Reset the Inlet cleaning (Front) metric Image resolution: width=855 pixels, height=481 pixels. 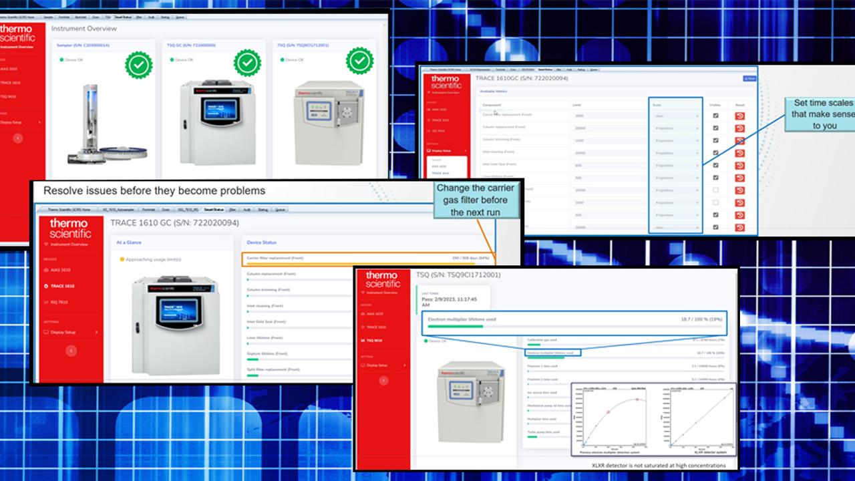click(739, 153)
